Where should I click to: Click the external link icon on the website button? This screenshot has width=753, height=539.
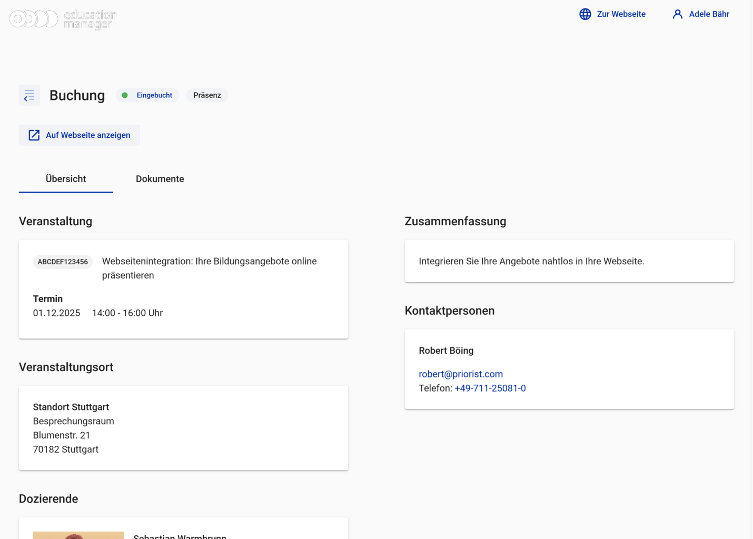pos(34,135)
